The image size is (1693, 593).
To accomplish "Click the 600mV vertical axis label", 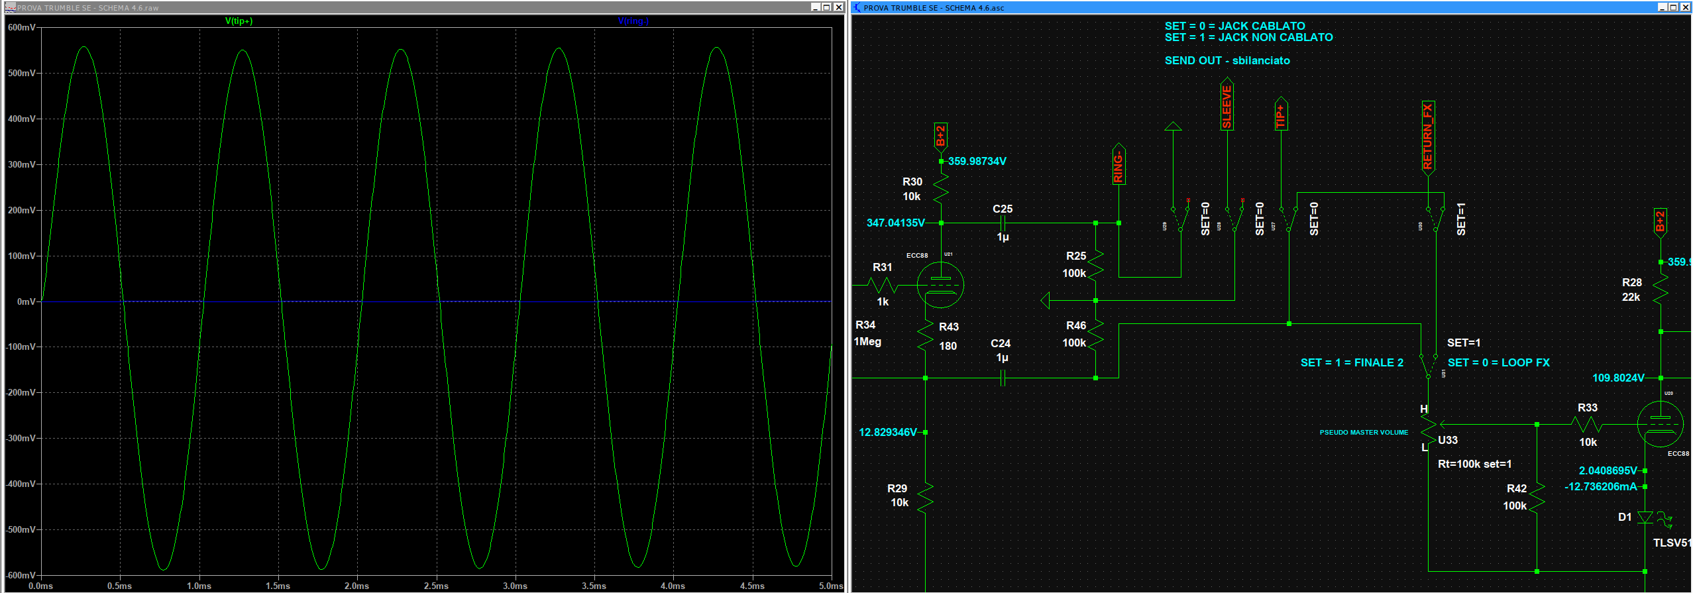I will point(21,28).
